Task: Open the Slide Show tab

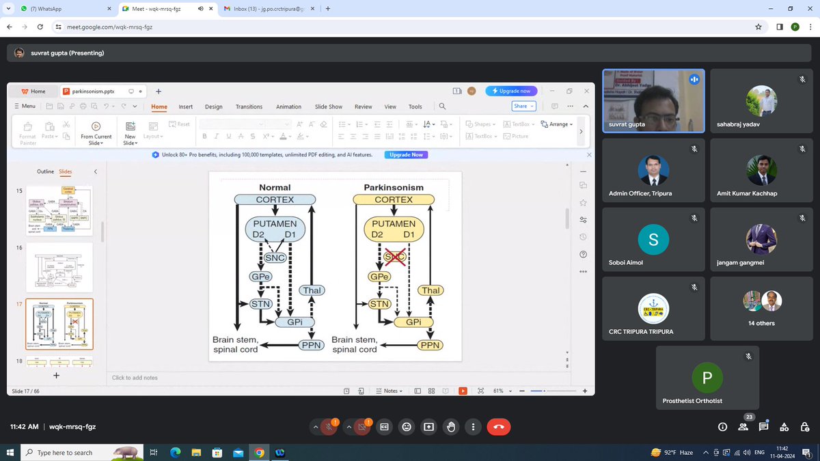Action: tap(329, 107)
